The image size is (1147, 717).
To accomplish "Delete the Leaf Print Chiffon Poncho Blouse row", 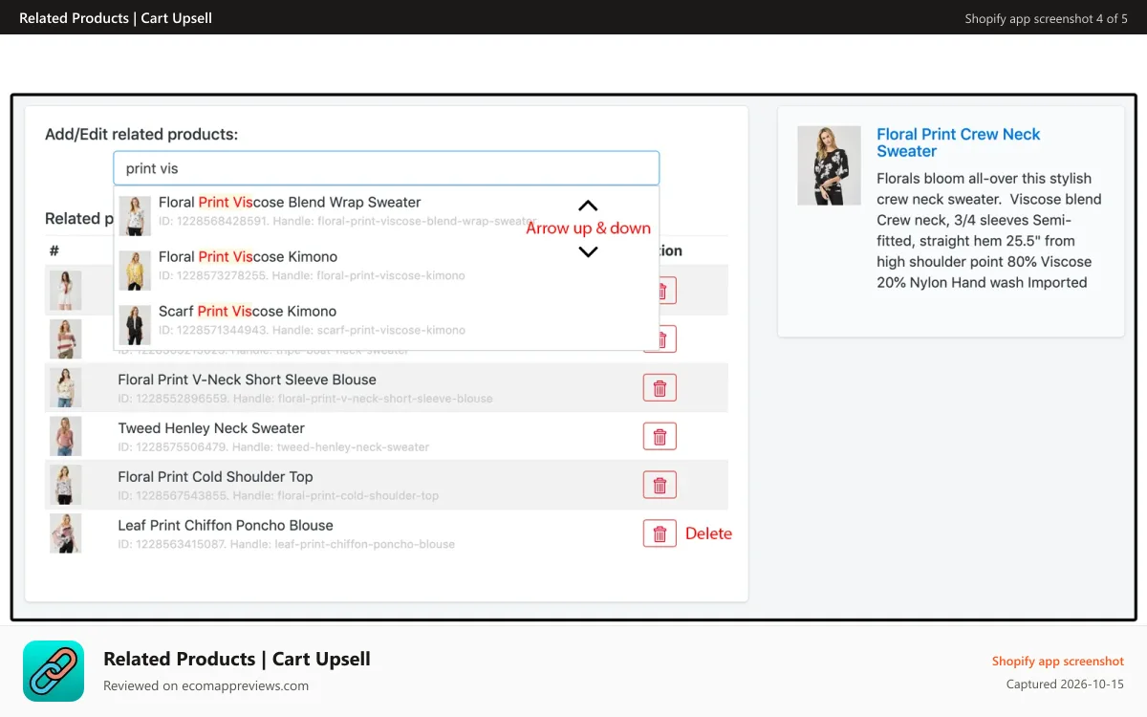I will pyautogui.click(x=660, y=533).
